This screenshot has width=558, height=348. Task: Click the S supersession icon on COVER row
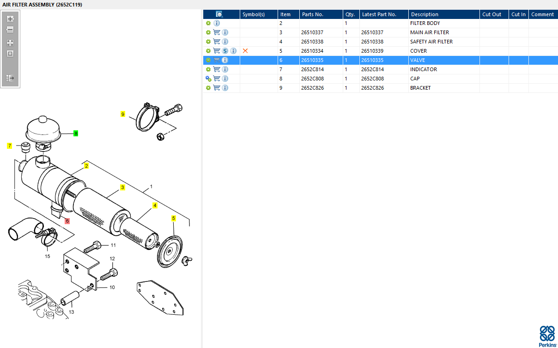[225, 51]
